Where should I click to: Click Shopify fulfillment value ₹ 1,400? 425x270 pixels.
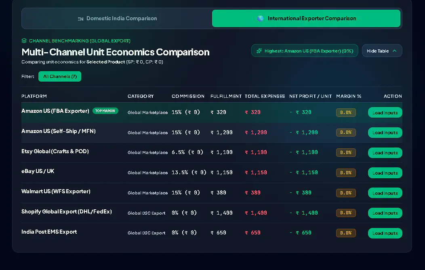(x=221, y=213)
